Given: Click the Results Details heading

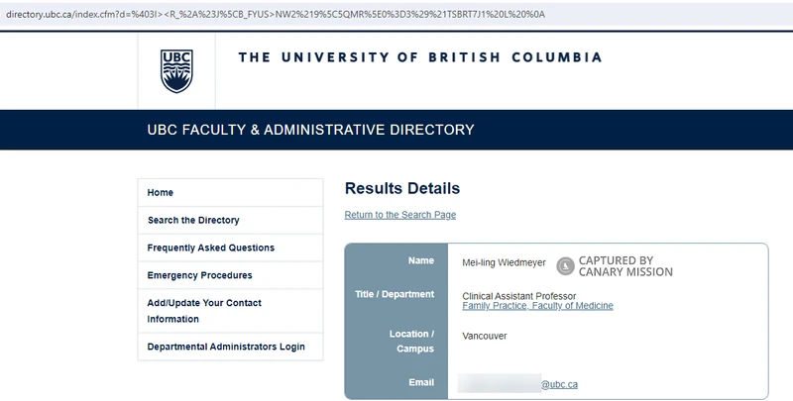Looking at the screenshot, I should (402, 188).
